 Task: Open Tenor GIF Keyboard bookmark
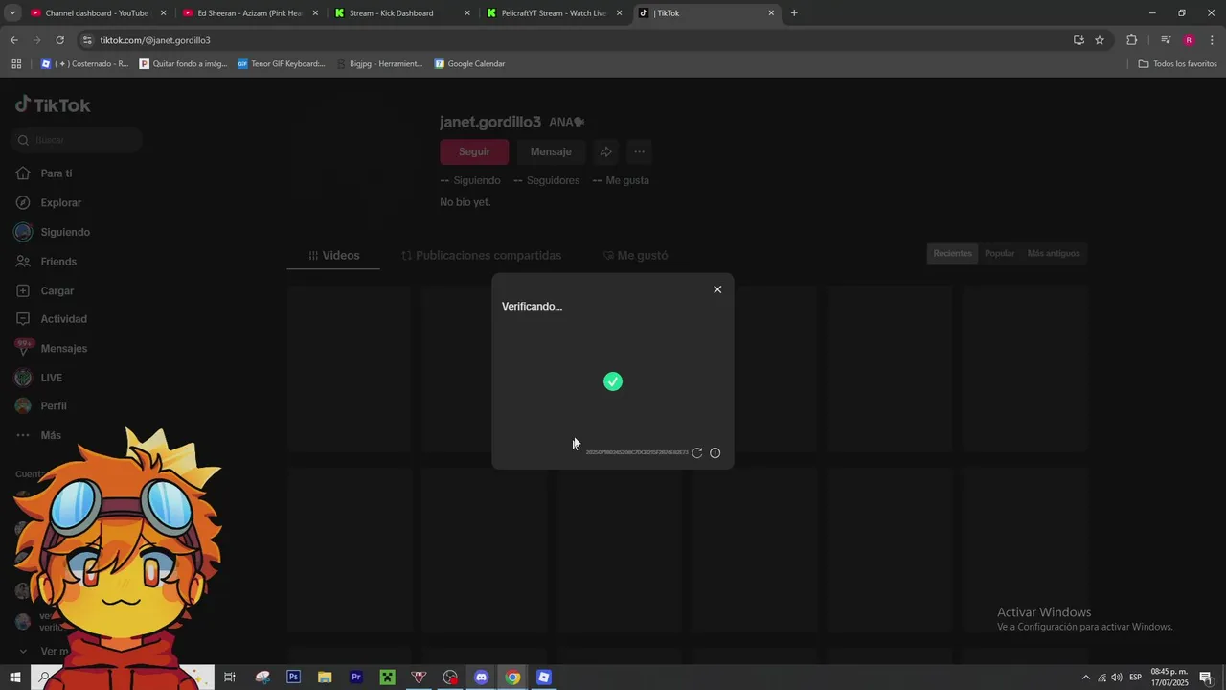click(282, 64)
